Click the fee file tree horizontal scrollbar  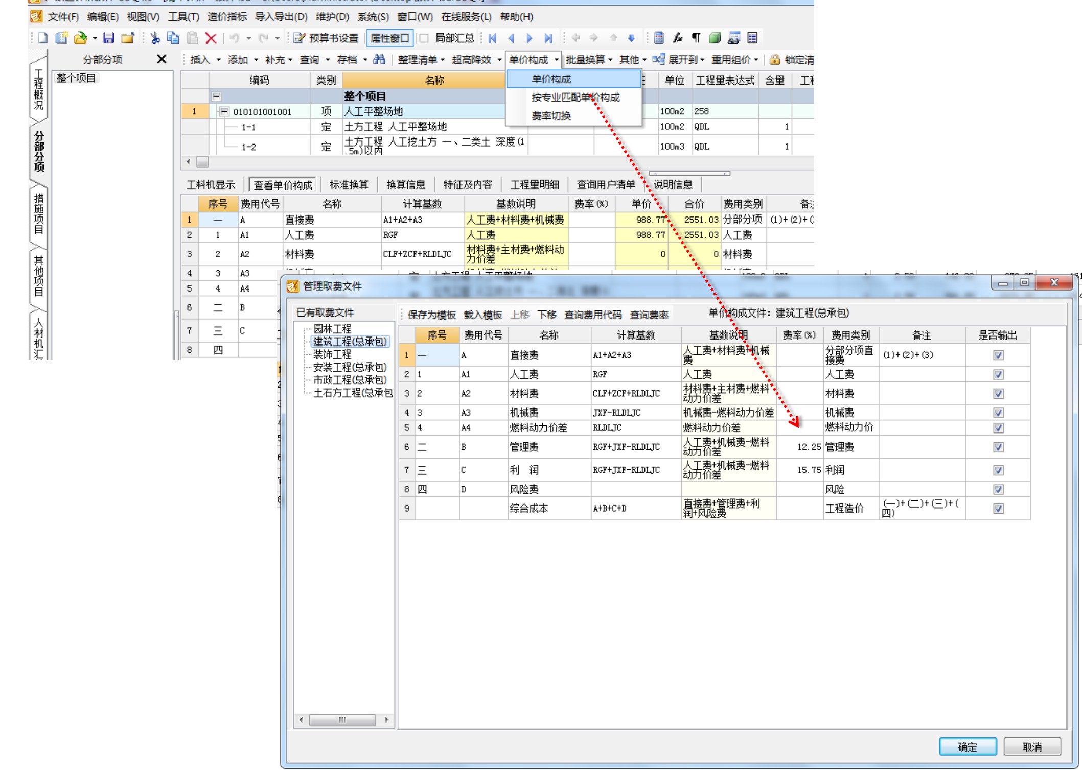(343, 720)
